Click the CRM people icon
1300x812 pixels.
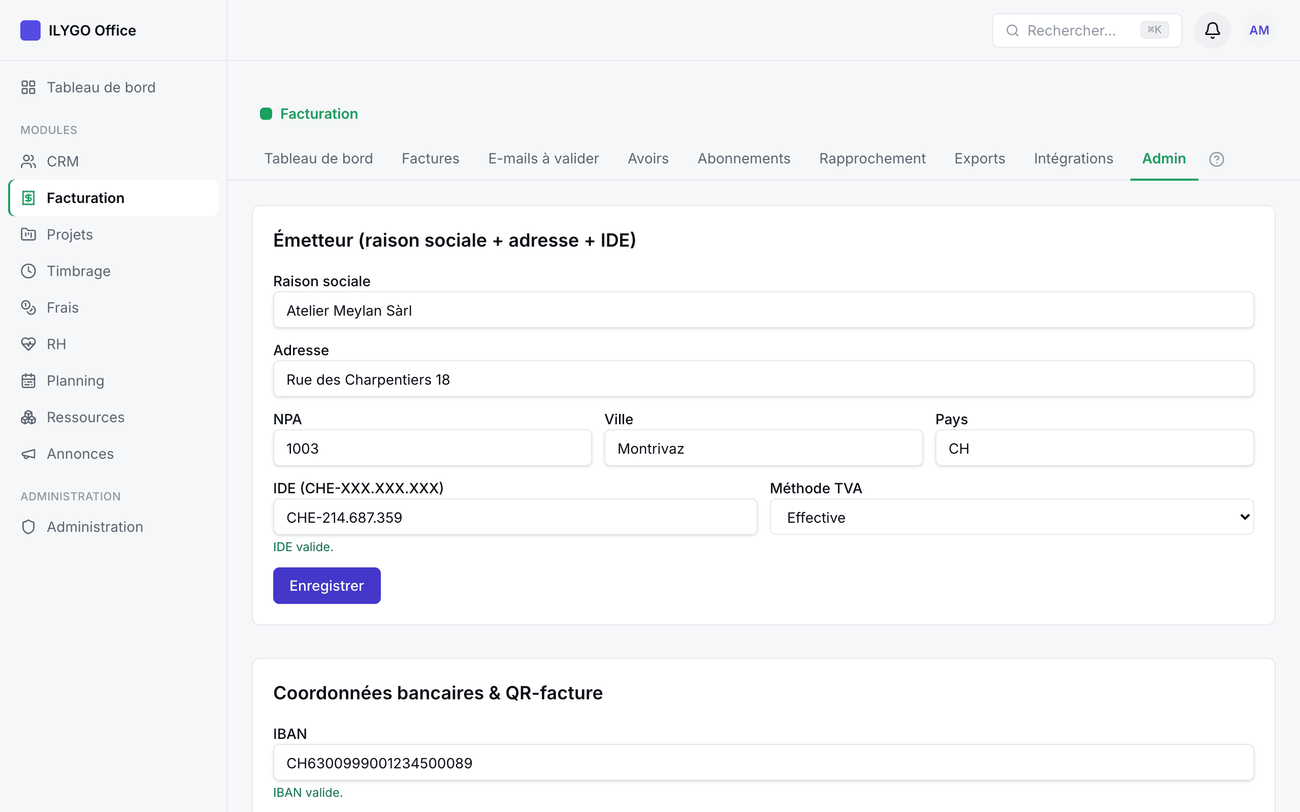click(x=28, y=161)
